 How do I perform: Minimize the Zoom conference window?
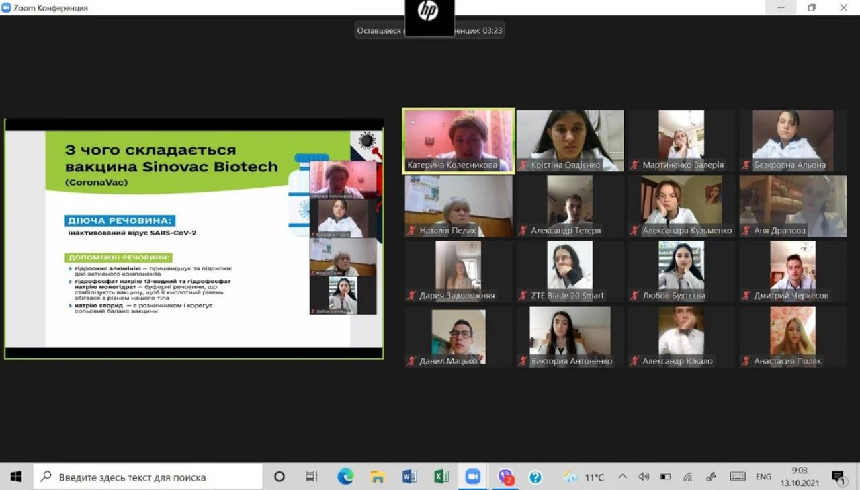pos(781,8)
